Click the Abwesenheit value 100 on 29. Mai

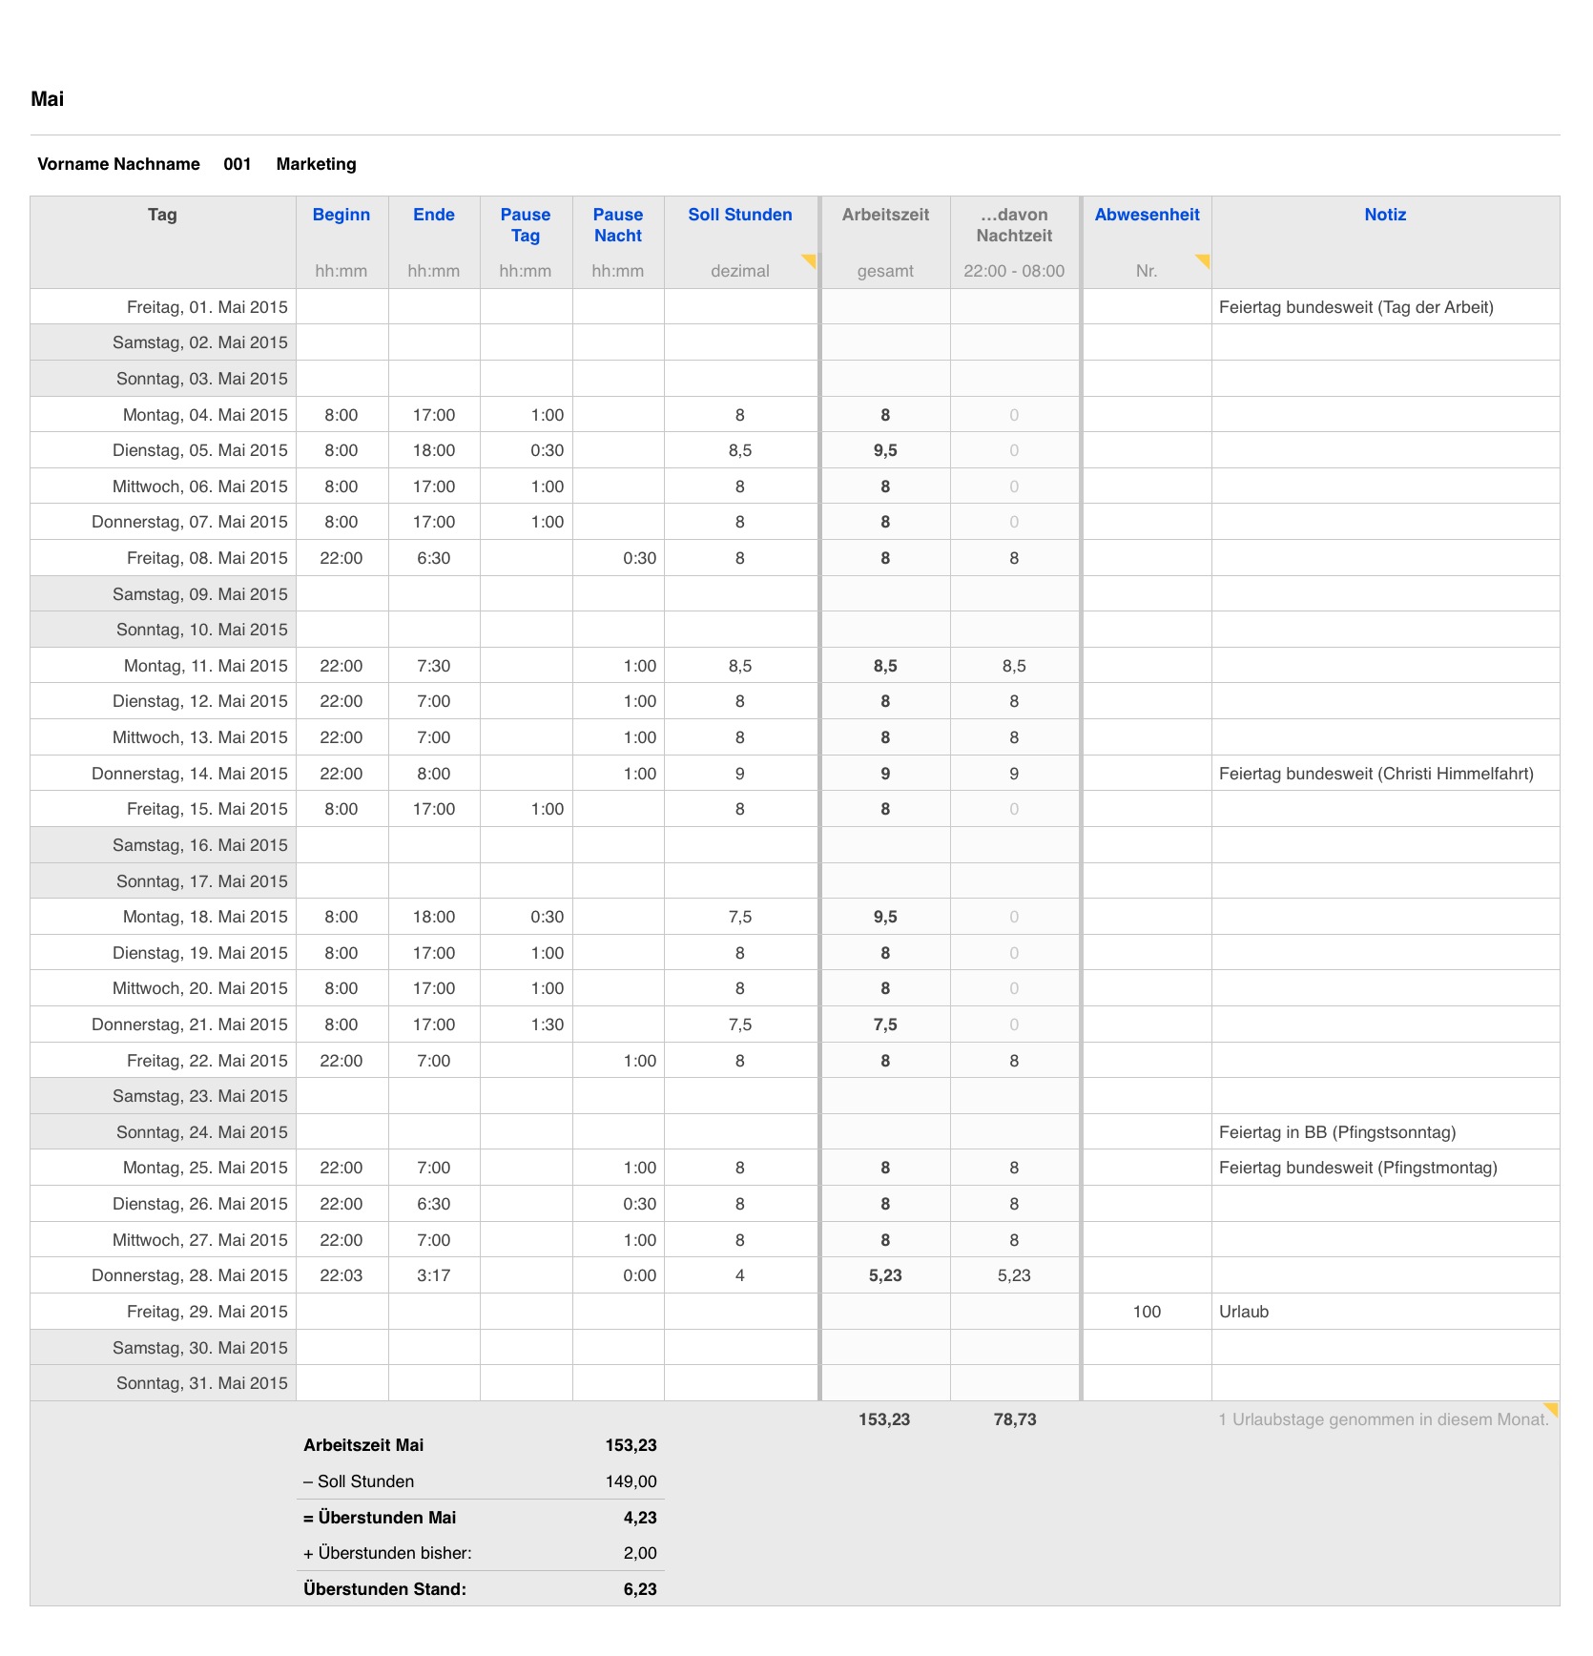(x=1146, y=1312)
